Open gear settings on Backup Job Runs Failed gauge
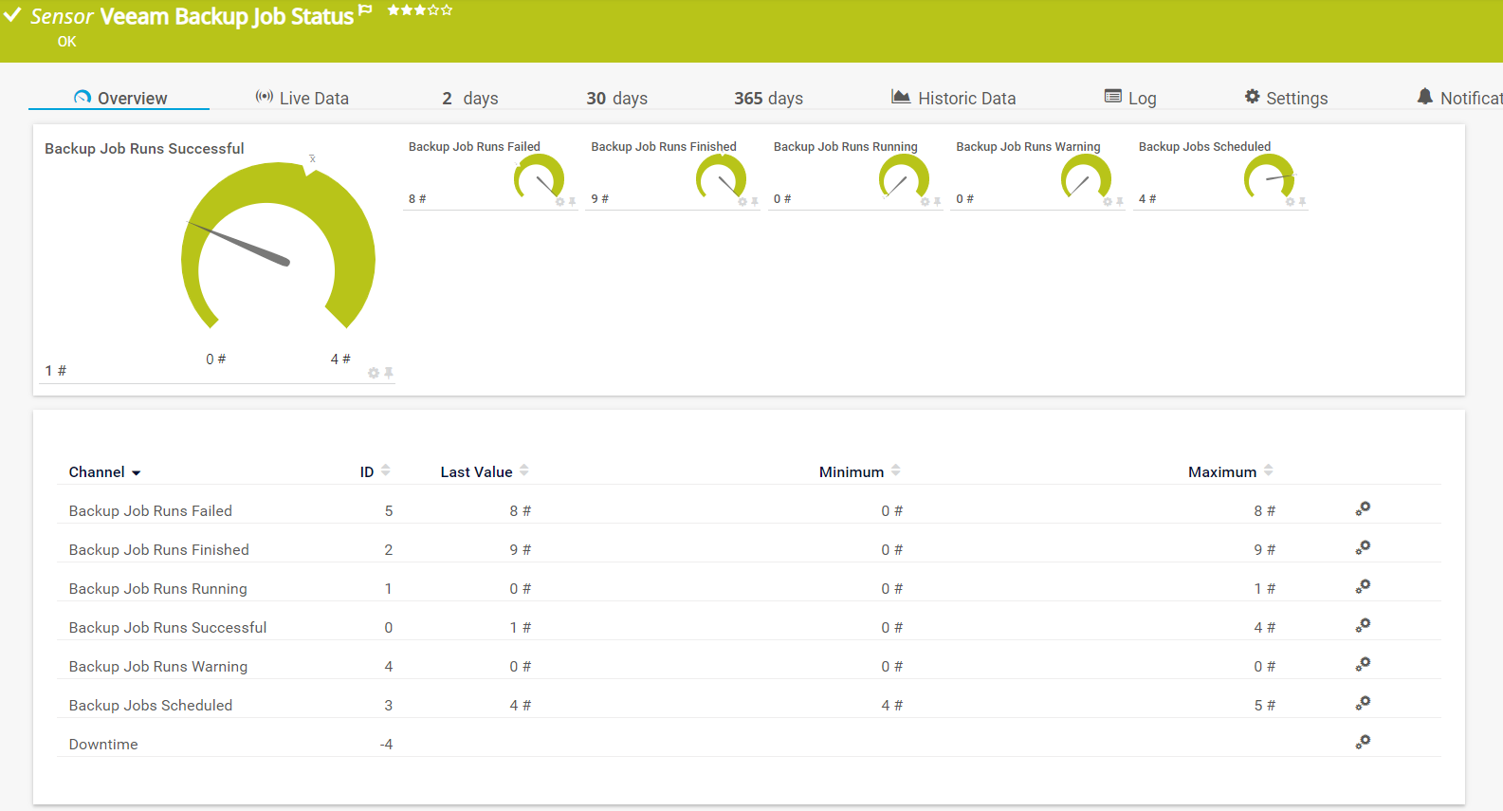This screenshot has height=811, width=1503. (559, 202)
